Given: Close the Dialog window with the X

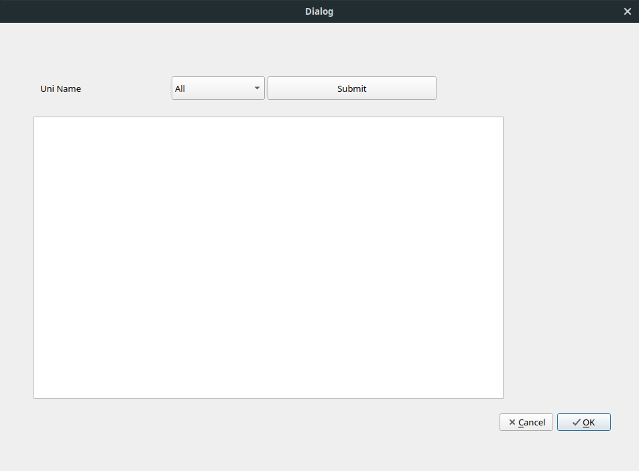Looking at the screenshot, I should tap(627, 11).
